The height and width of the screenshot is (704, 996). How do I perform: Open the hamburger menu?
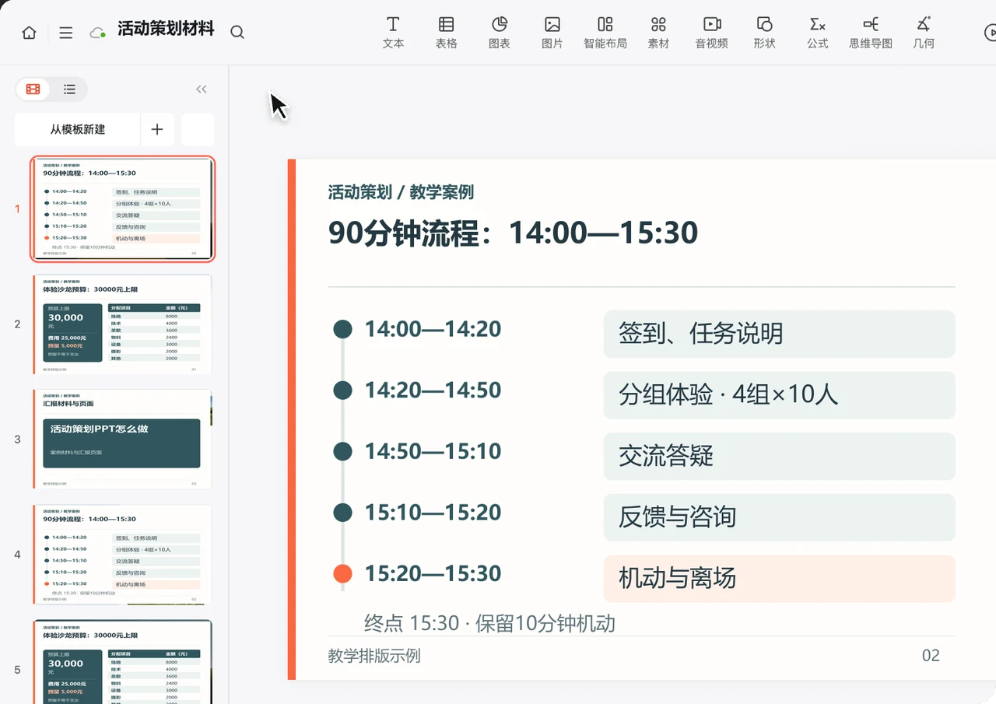coord(66,33)
